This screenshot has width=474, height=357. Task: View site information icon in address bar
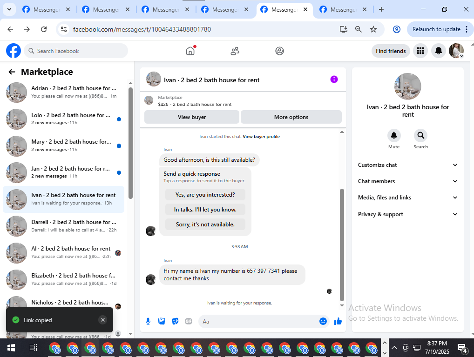click(x=64, y=29)
